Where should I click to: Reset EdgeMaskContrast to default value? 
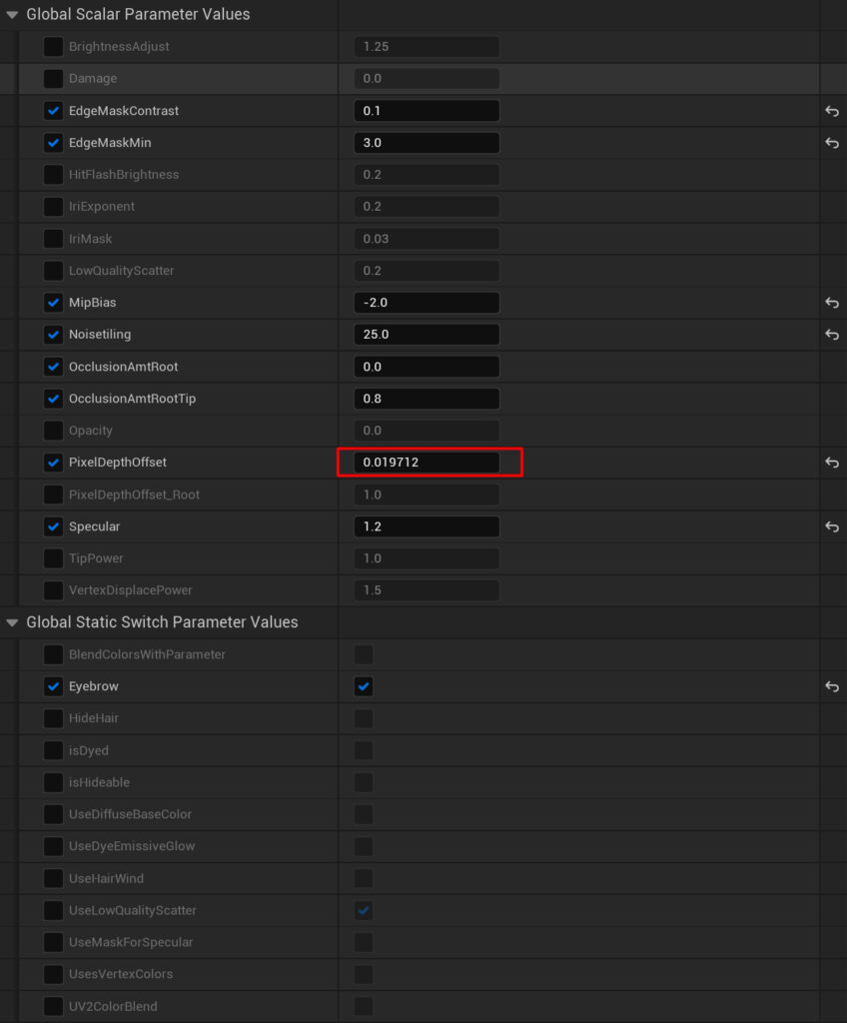click(x=831, y=111)
